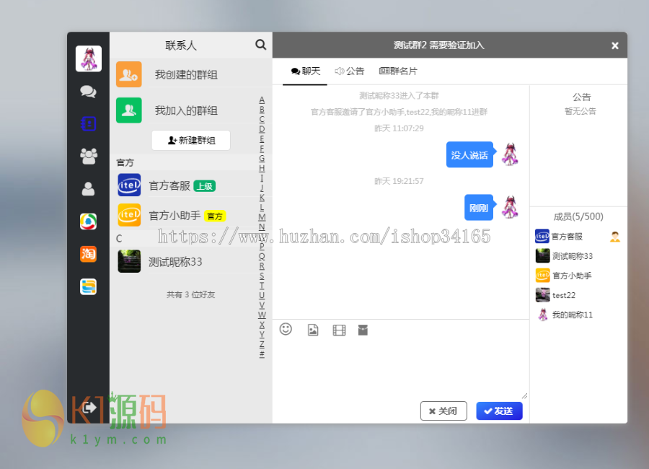Expand 我加入的群组 group list
This screenshot has height=469, width=649.
click(x=184, y=110)
